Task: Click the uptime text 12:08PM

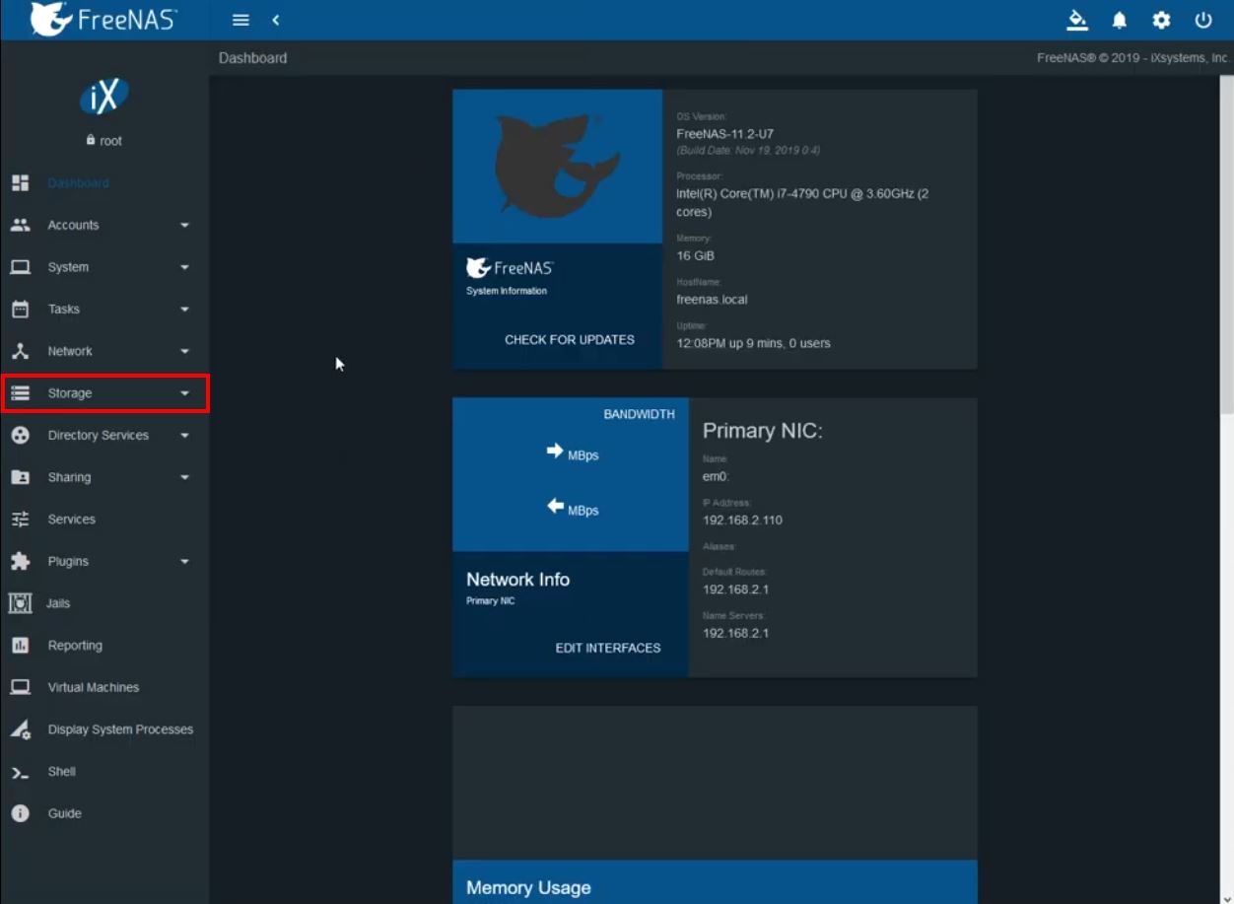Action: (753, 343)
